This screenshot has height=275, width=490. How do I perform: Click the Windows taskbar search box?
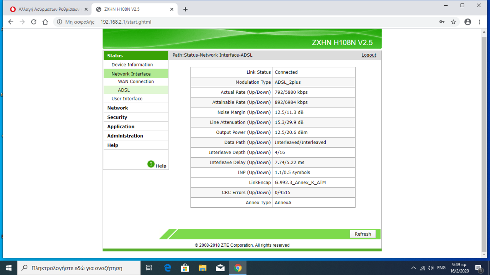click(x=79, y=268)
